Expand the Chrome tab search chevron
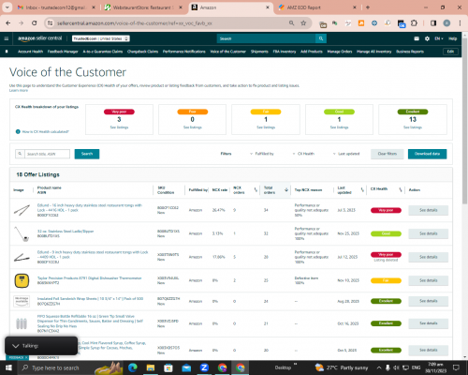 coord(7,7)
